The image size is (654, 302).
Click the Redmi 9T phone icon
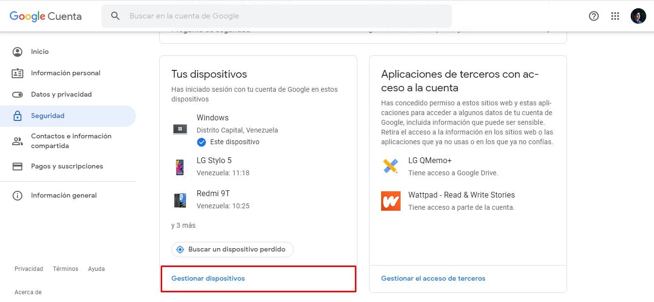coord(180,200)
